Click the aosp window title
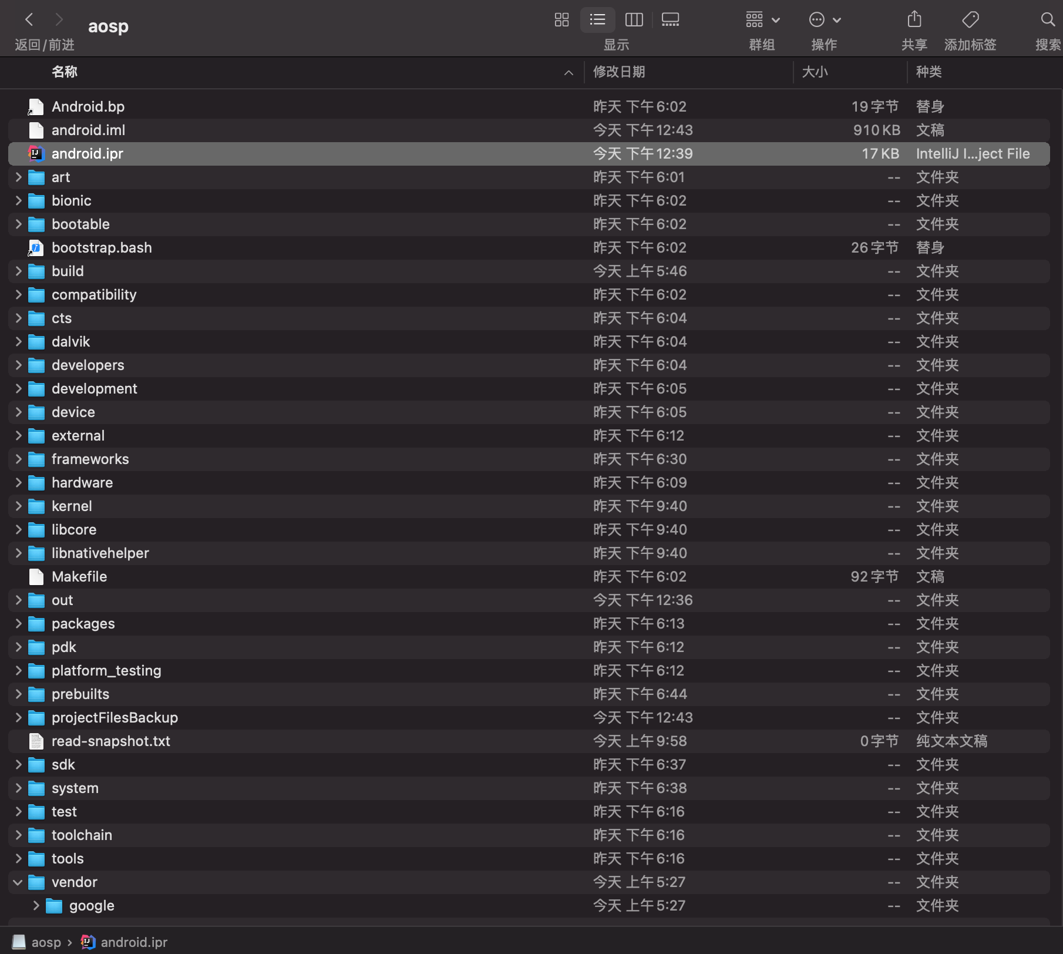Image resolution: width=1063 pixels, height=954 pixels. (x=108, y=26)
